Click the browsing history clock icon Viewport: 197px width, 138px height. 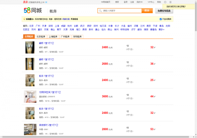pos(165,2)
